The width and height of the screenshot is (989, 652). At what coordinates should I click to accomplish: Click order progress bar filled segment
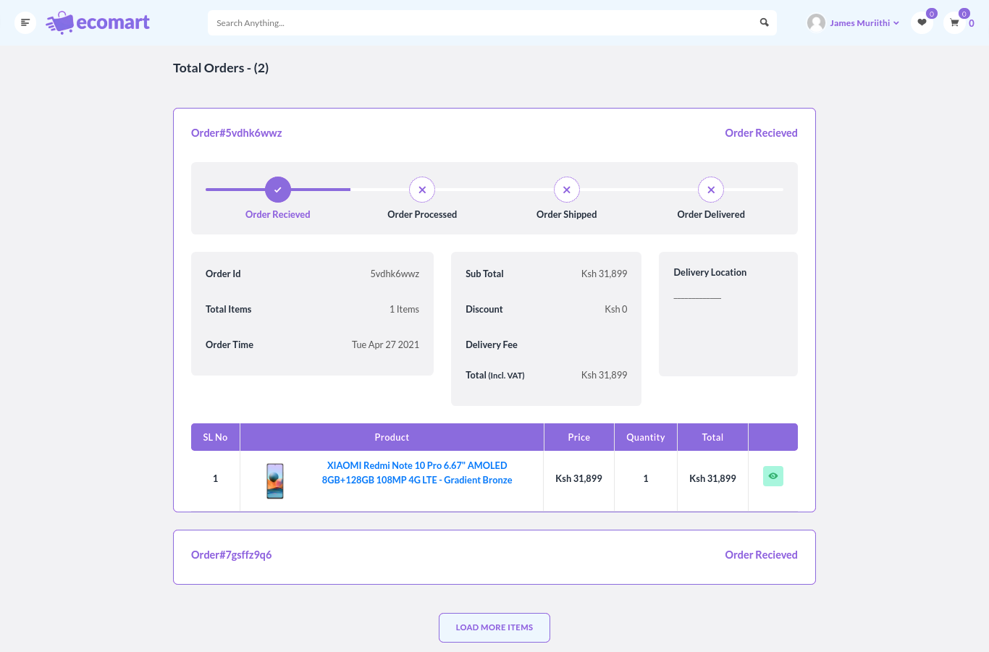(x=278, y=190)
